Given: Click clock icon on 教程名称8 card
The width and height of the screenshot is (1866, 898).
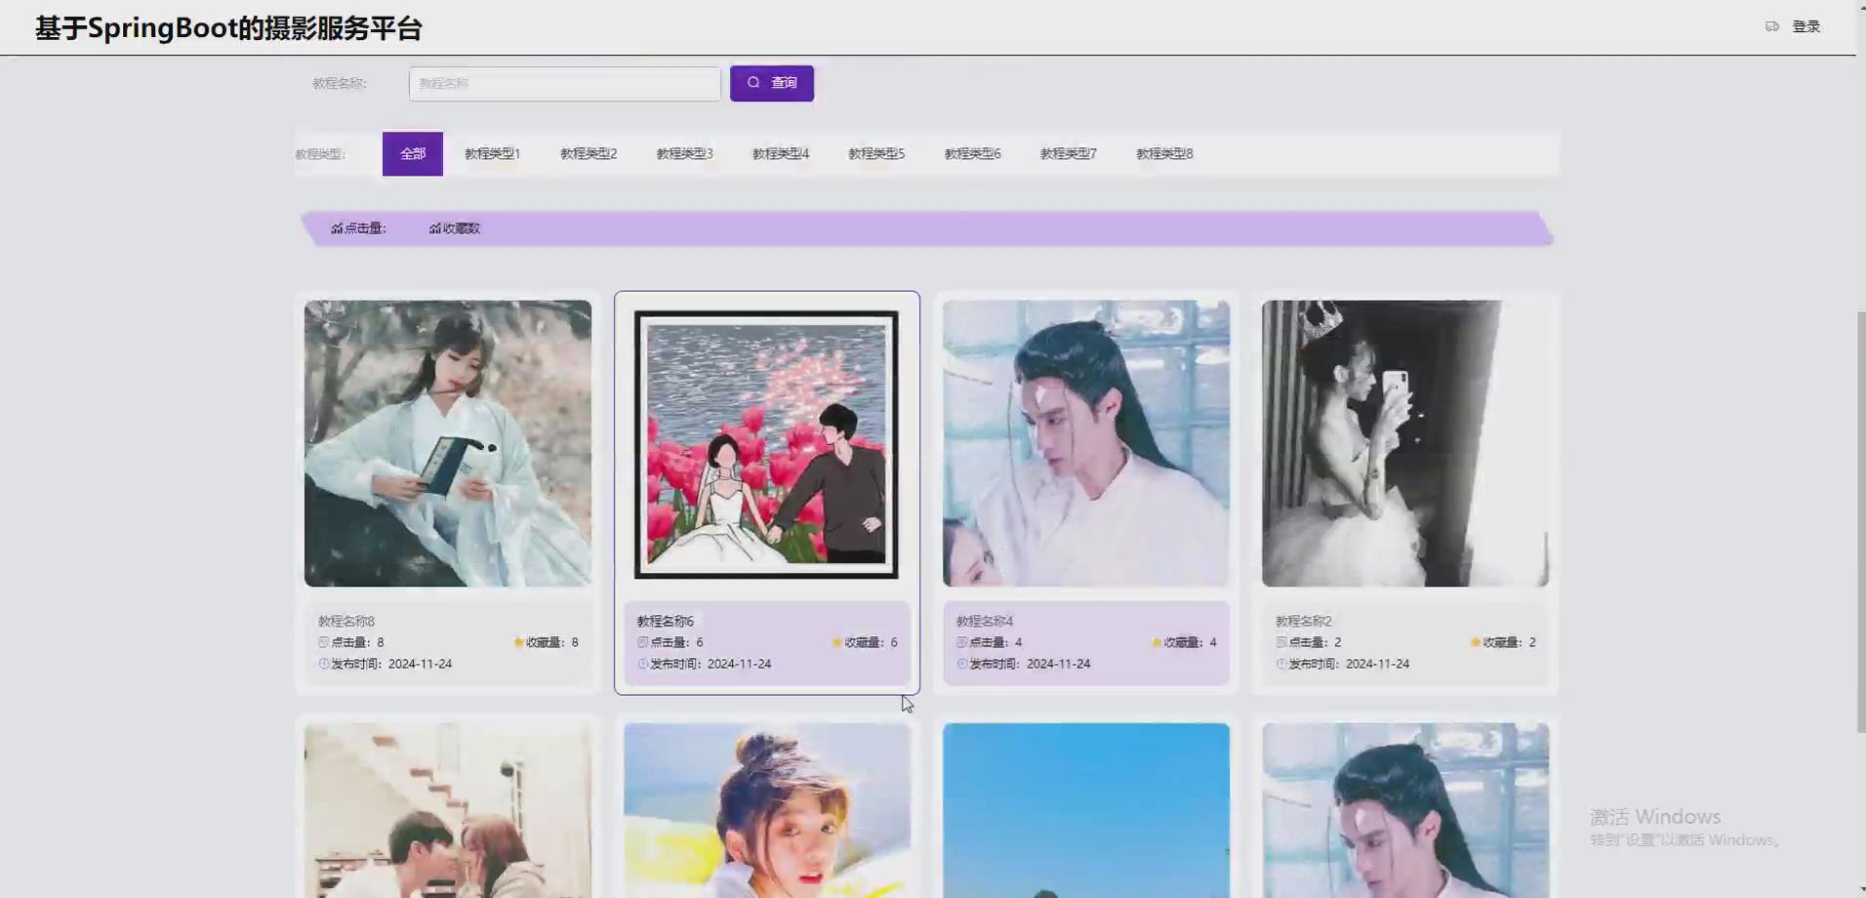Looking at the screenshot, I should click(x=324, y=664).
